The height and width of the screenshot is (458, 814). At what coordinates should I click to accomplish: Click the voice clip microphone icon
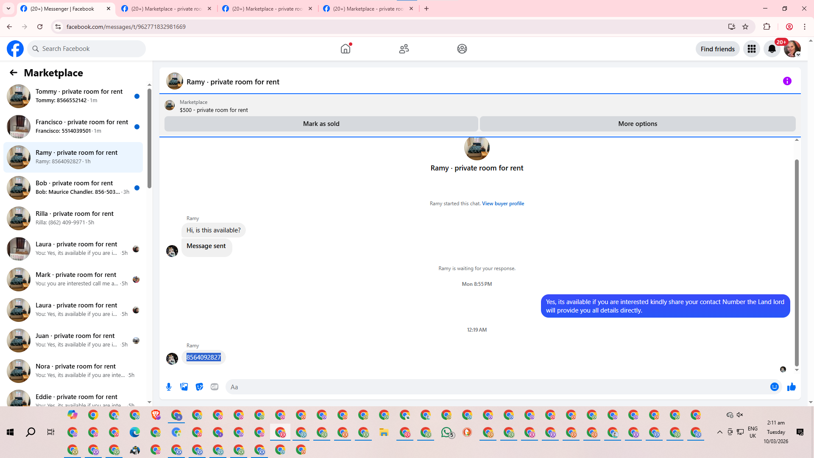tap(169, 387)
